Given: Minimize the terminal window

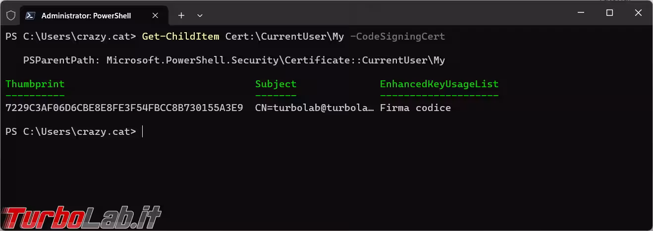Looking at the screenshot, I should pyautogui.click(x=581, y=13).
